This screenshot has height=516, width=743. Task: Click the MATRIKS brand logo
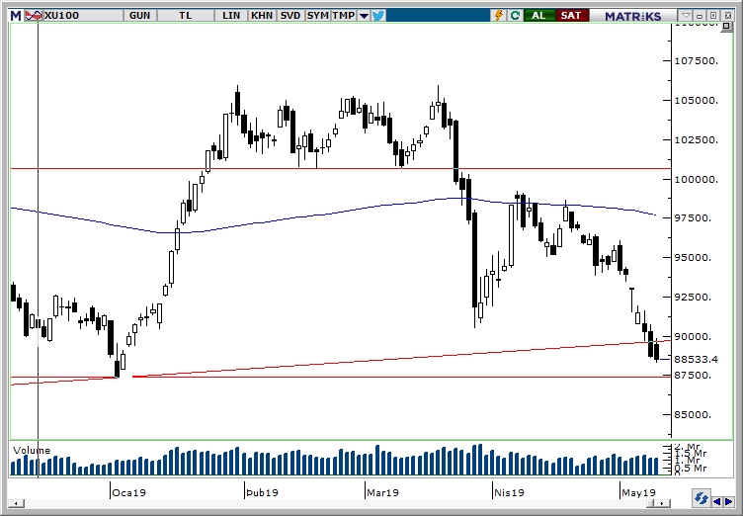click(632, 16)
